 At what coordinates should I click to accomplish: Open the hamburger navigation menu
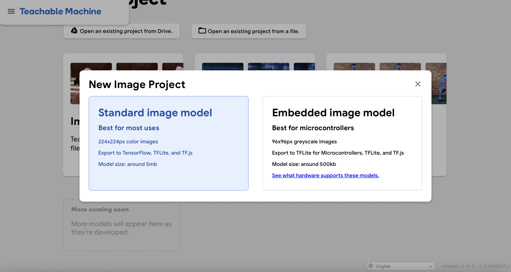11,11
